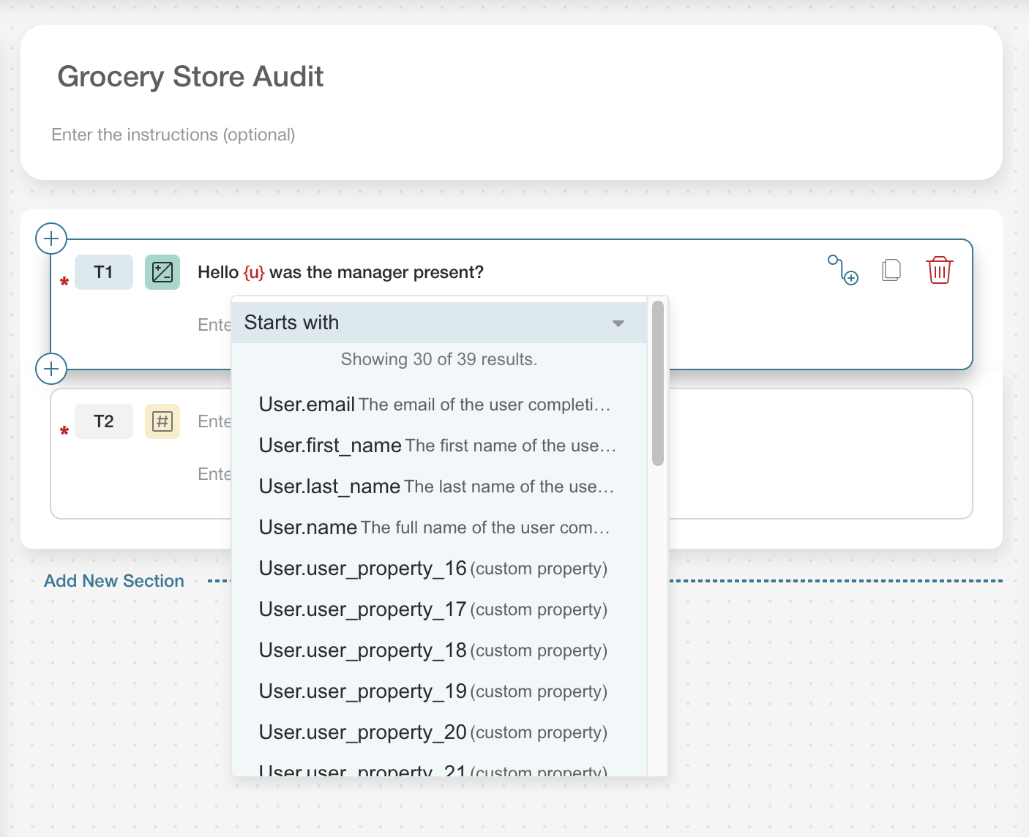Click the variable list scrollbar

pyautogui.click(x=658, y=383)
